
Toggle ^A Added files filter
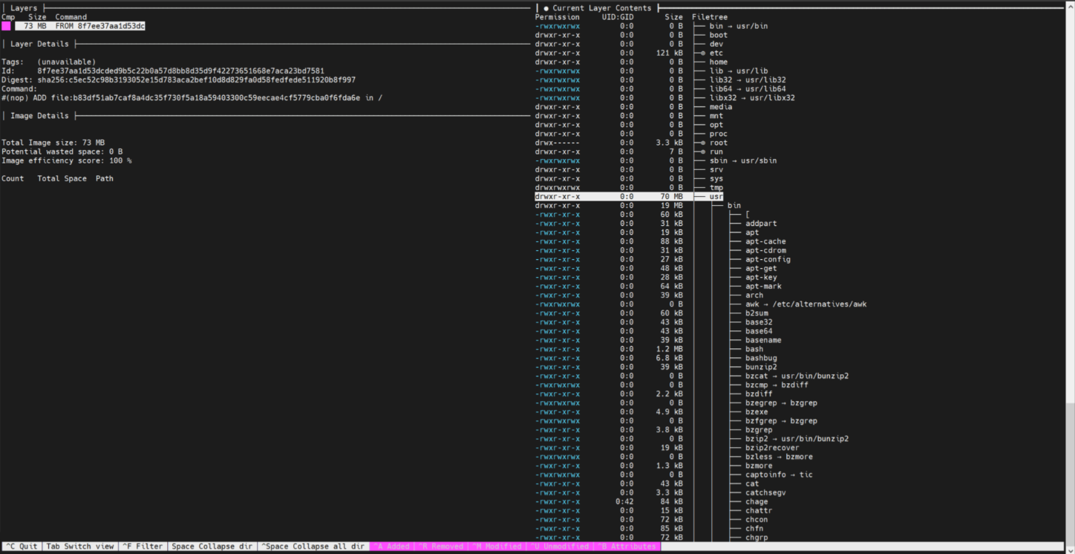[391, 547]
